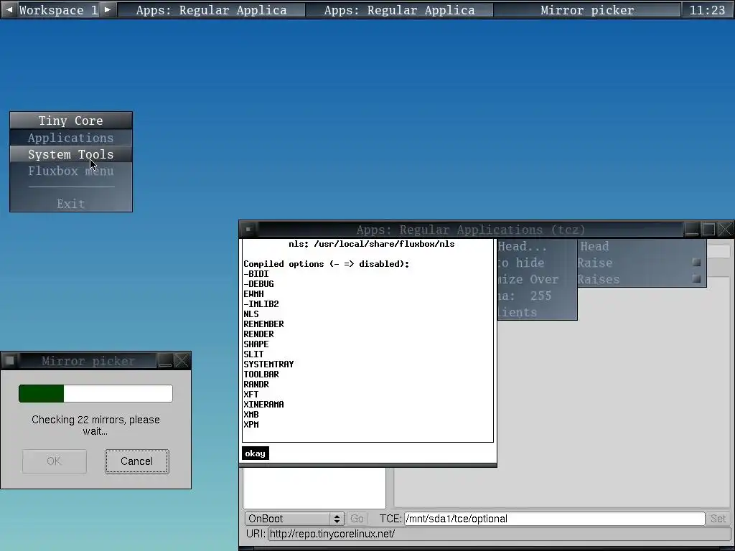Click the nls path /usr/local/share/fluxbox/nls line
This screenshot has height=551, width=735.
(372, 244)
